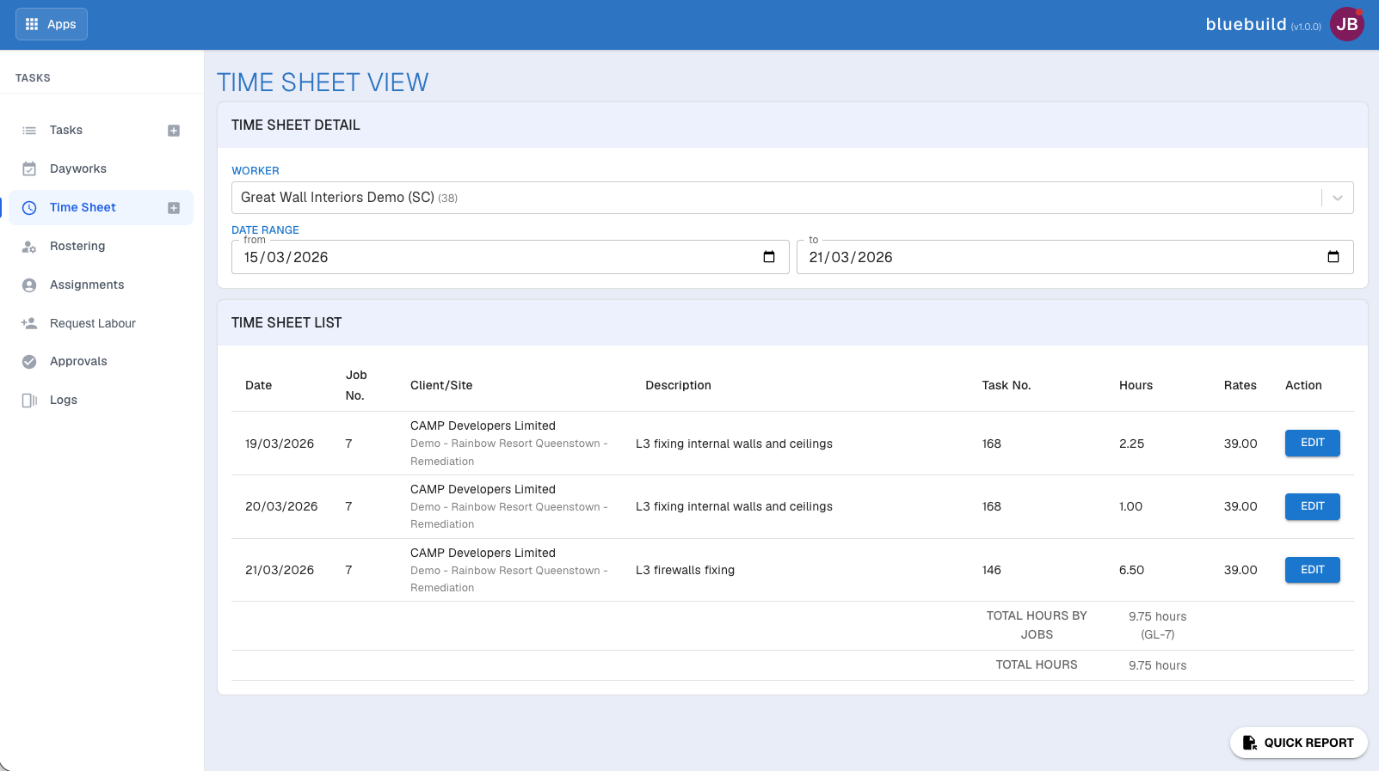
Task: Click the JB user avatar
Action: click(1347, 24)
